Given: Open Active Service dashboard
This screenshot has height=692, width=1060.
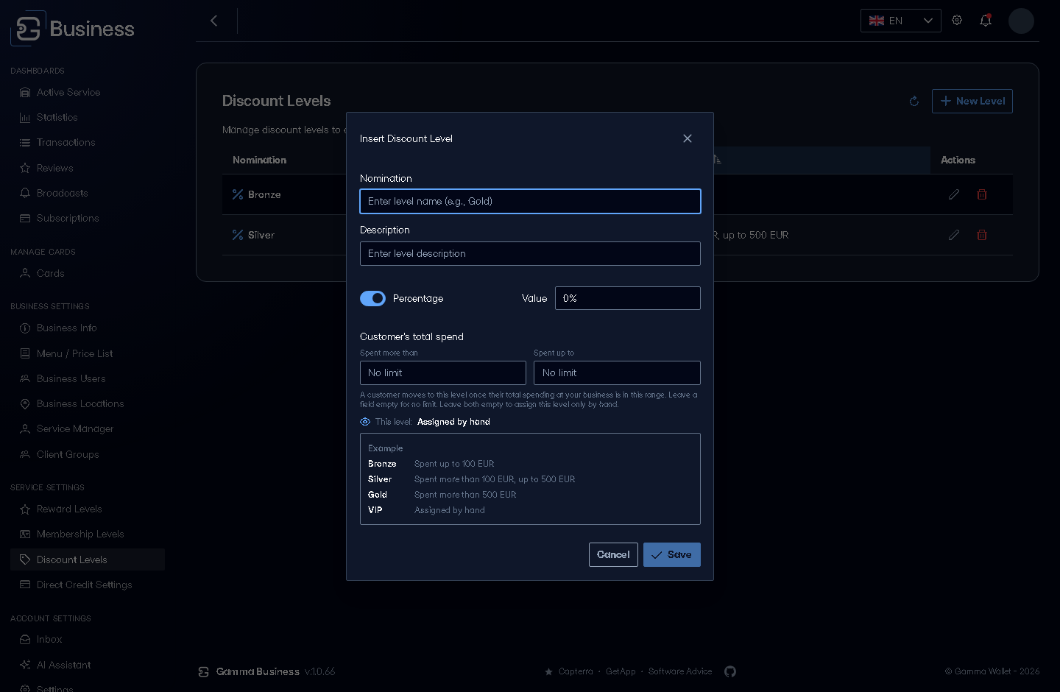Looking at the screenshot, I should pos(88,92).
